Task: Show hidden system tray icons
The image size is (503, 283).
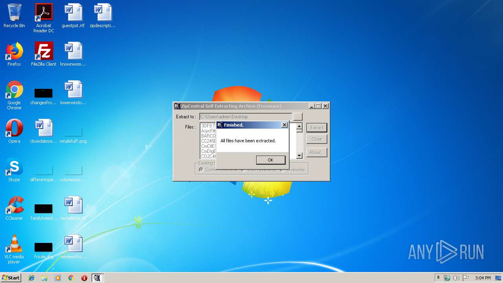Action: pyautogui.click(x=438, y=278)
